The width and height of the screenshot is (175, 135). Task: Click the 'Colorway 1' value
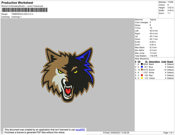pos(16,17)
